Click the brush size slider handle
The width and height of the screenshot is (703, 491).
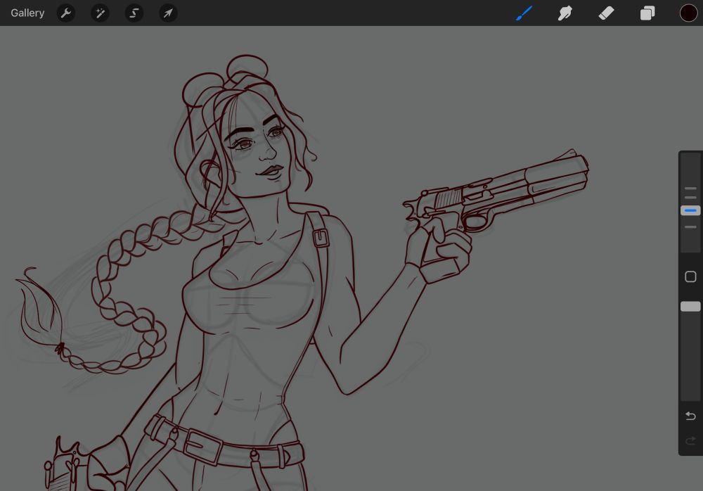(x=690, y=210)
